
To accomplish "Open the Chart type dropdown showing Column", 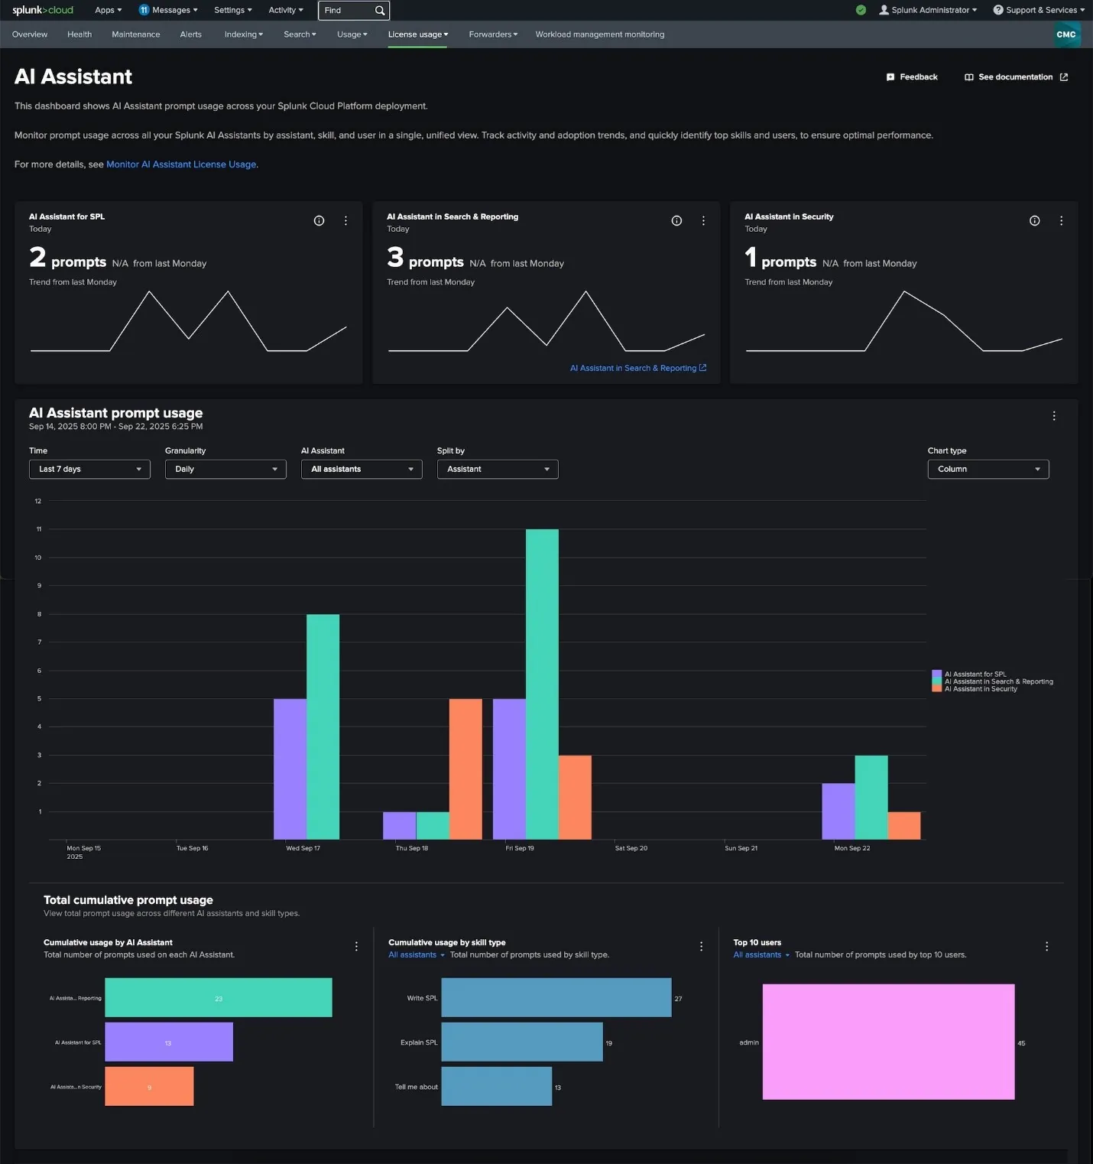I will [x=988, y=469].
